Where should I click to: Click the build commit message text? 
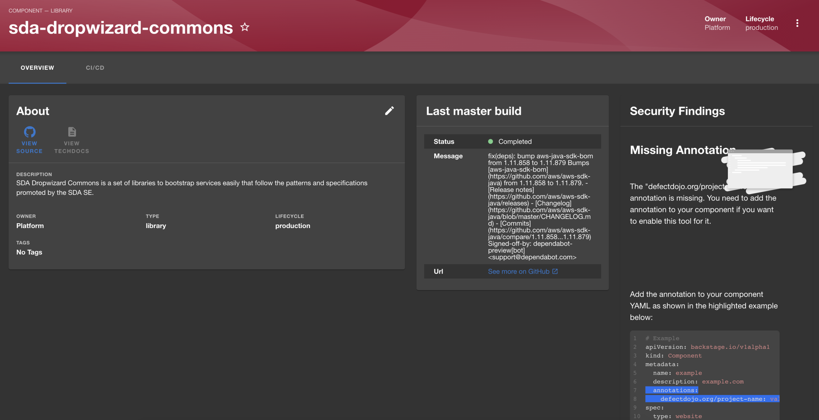(540, 206)
